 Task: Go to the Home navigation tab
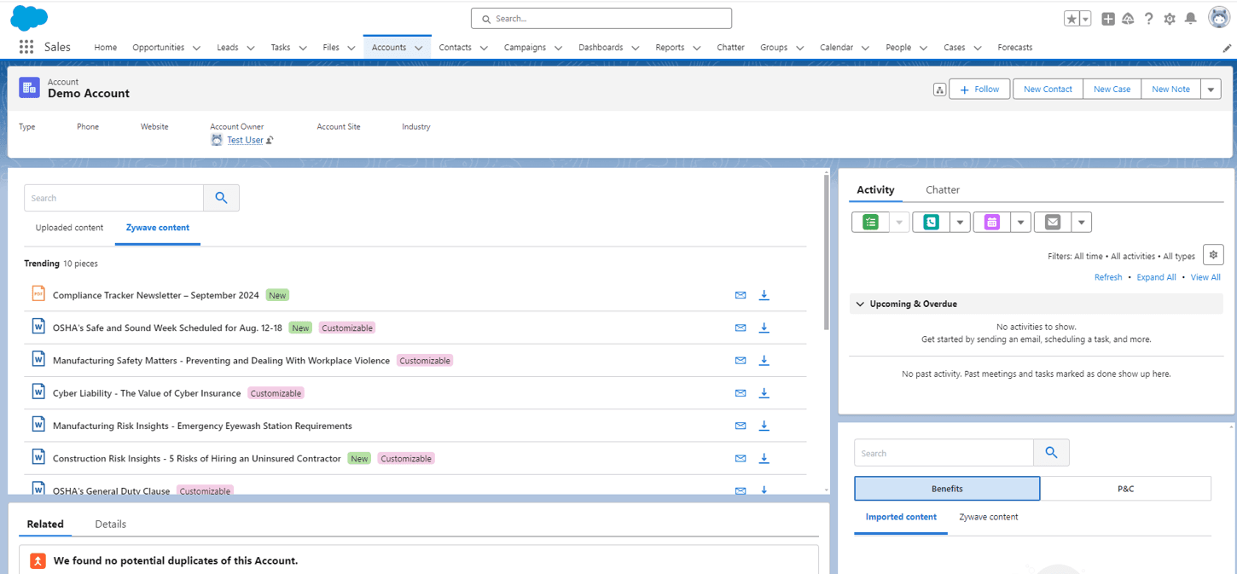[x=106, y=48]
